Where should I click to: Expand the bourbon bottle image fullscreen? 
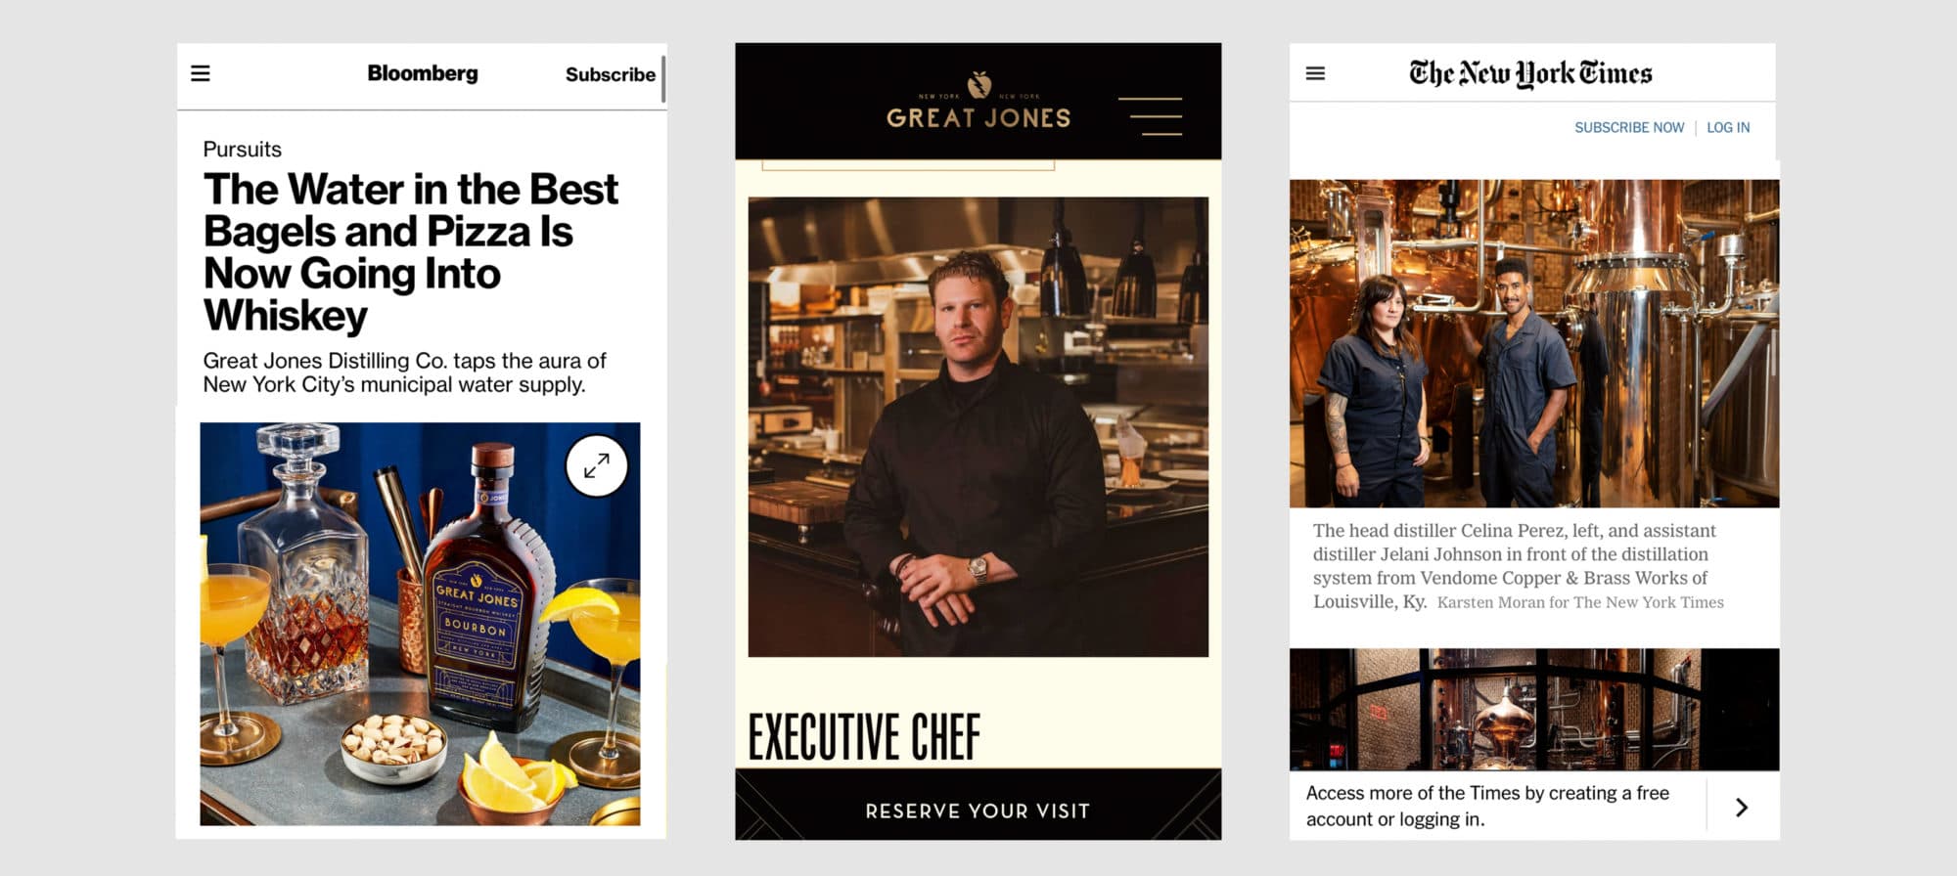coord(597,466)
